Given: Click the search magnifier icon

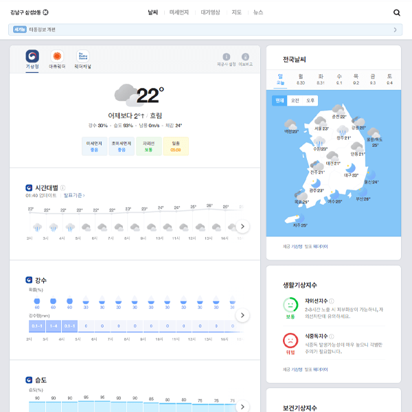Looking at the screenshot, I should tap(397, 12).
